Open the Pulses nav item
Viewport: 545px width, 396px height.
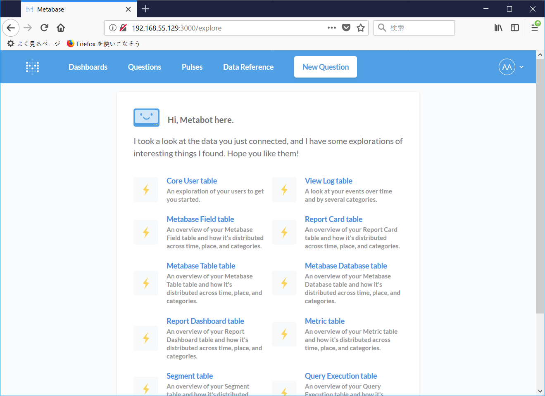point(192,67)
